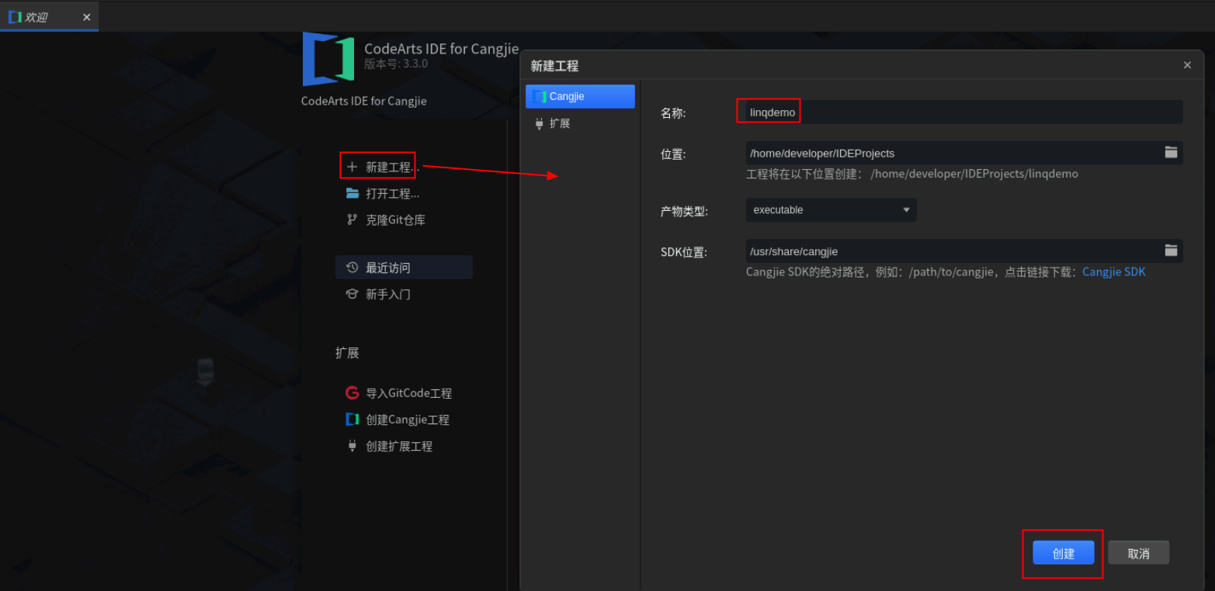Select the Cangjie category in the new project dialog
Screen dimensions: 1215x591
[x=580, y=96]
